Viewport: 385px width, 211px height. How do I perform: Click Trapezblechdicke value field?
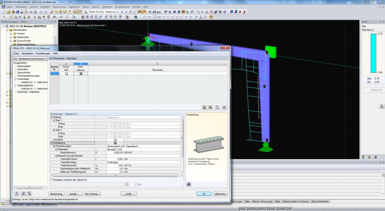tap(115, 159)
